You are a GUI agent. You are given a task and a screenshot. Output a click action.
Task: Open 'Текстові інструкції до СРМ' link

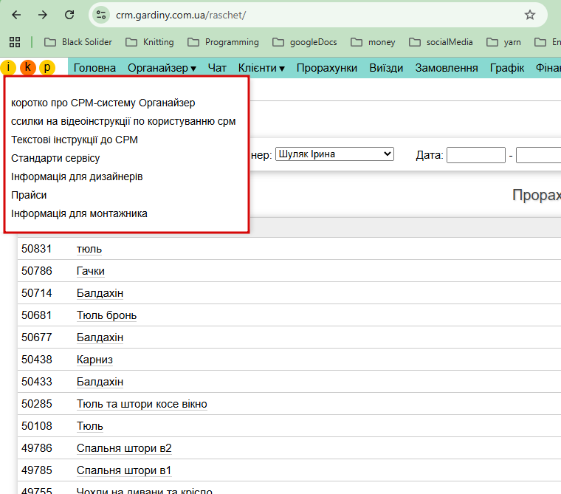coord(75,140)
